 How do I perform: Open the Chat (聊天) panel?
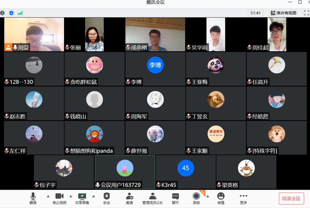pyautogui.click(x=175, y=198)
